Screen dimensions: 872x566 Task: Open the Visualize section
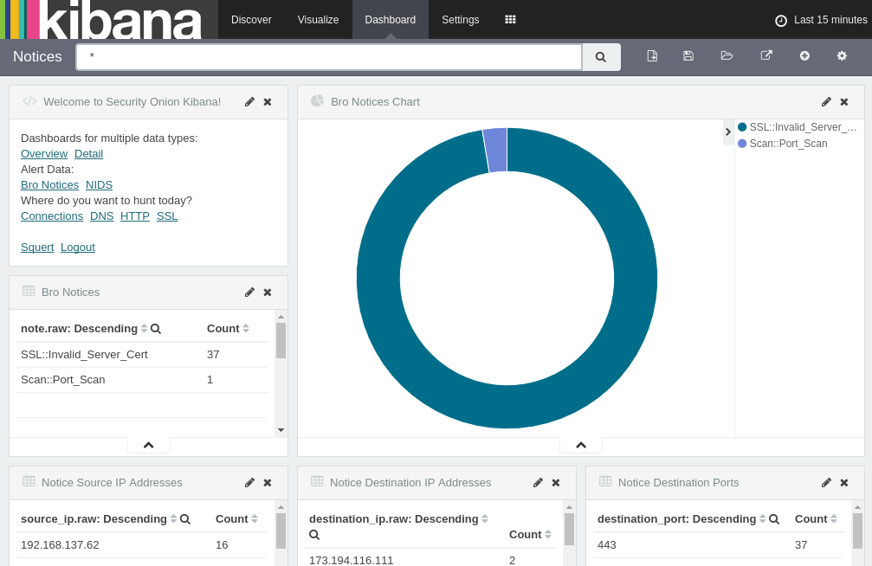318,19
